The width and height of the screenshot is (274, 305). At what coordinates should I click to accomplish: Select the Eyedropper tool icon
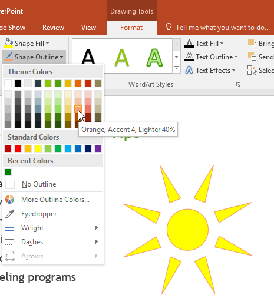9,214
